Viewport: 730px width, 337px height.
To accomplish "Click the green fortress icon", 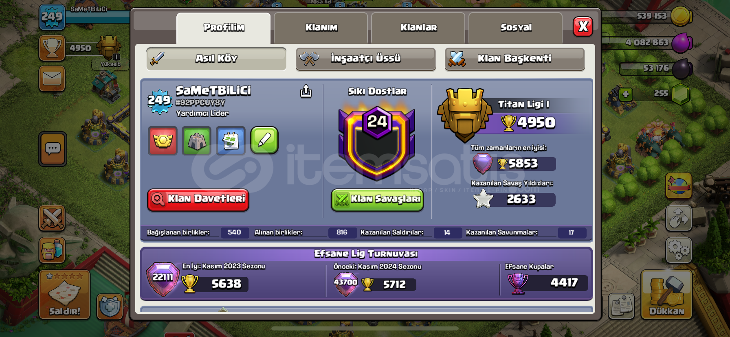I will (197, 141).
